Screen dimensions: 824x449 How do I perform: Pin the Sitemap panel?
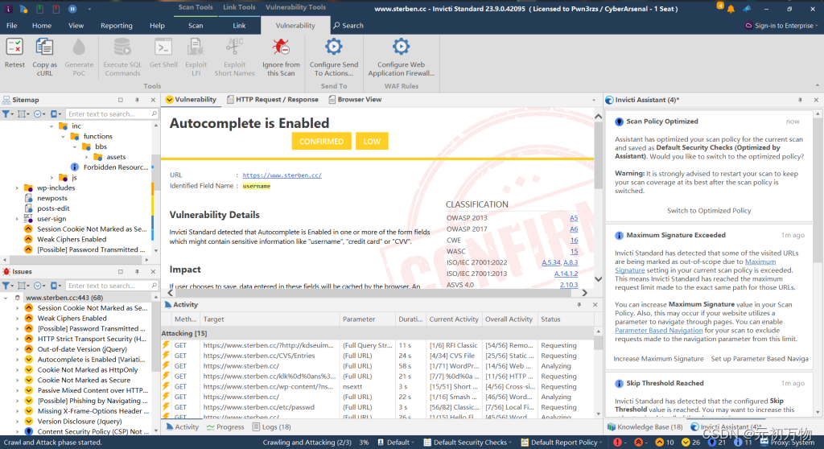coord(137,100)
